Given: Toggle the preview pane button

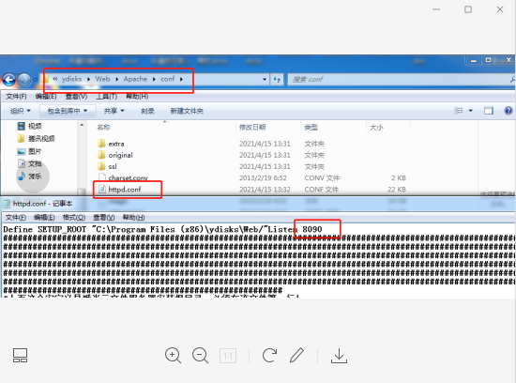Looking at the screenshot, I should coord(489,111).
